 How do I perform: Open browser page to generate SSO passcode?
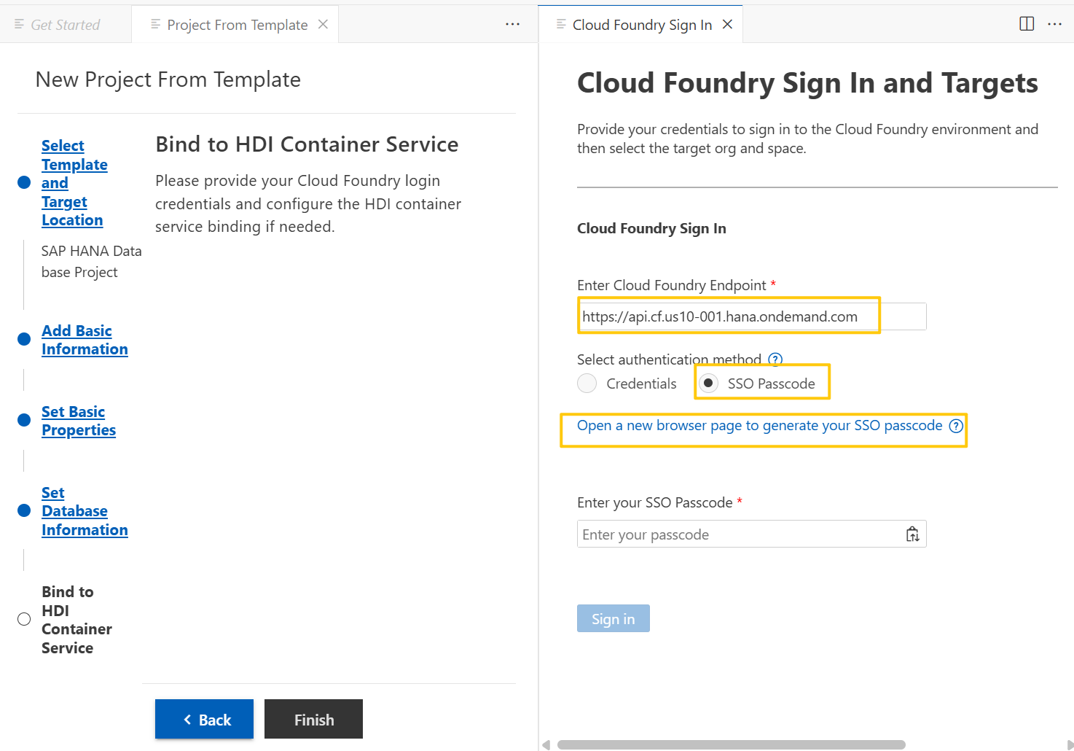point(759,425)
